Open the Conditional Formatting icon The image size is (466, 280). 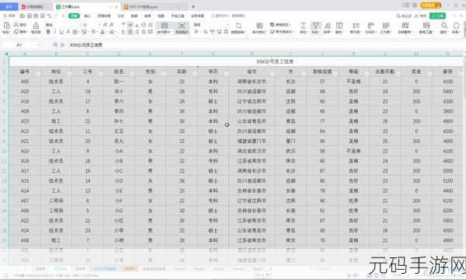(x=259, y=26)
